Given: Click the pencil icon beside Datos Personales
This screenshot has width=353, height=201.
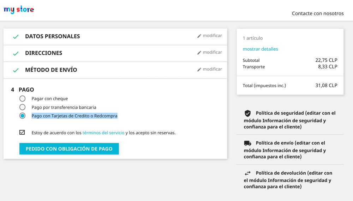Looking at the screenshot, I should [x=199, y=36].
